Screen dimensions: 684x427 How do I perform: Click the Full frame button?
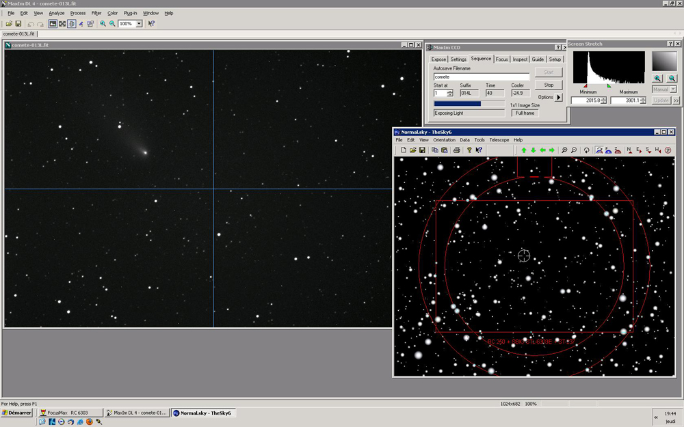pos(525,113)
